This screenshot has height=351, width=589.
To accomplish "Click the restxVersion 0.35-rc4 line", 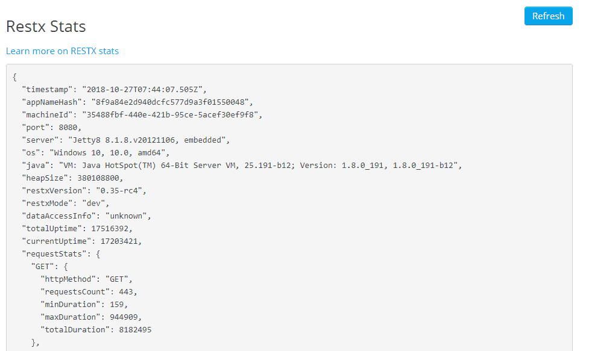I will coord(84,190).
